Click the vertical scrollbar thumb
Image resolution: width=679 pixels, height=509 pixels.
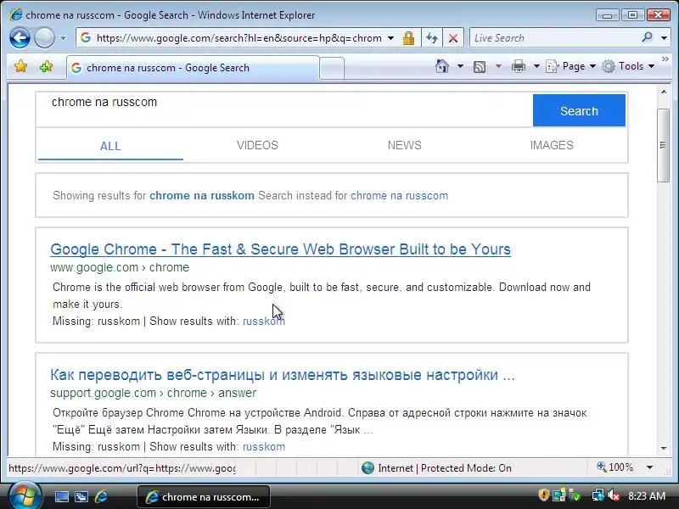(x=663, y=145)
